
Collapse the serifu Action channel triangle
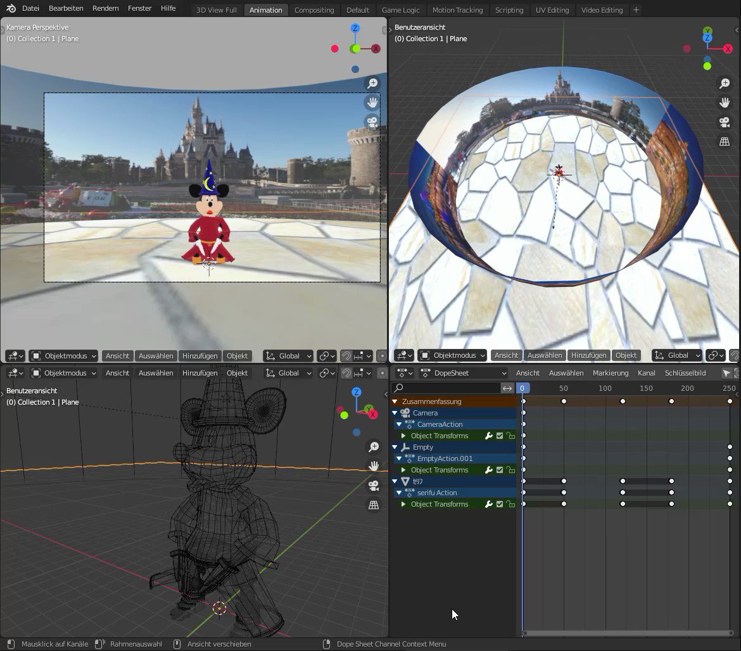click(x=399, y=493)
